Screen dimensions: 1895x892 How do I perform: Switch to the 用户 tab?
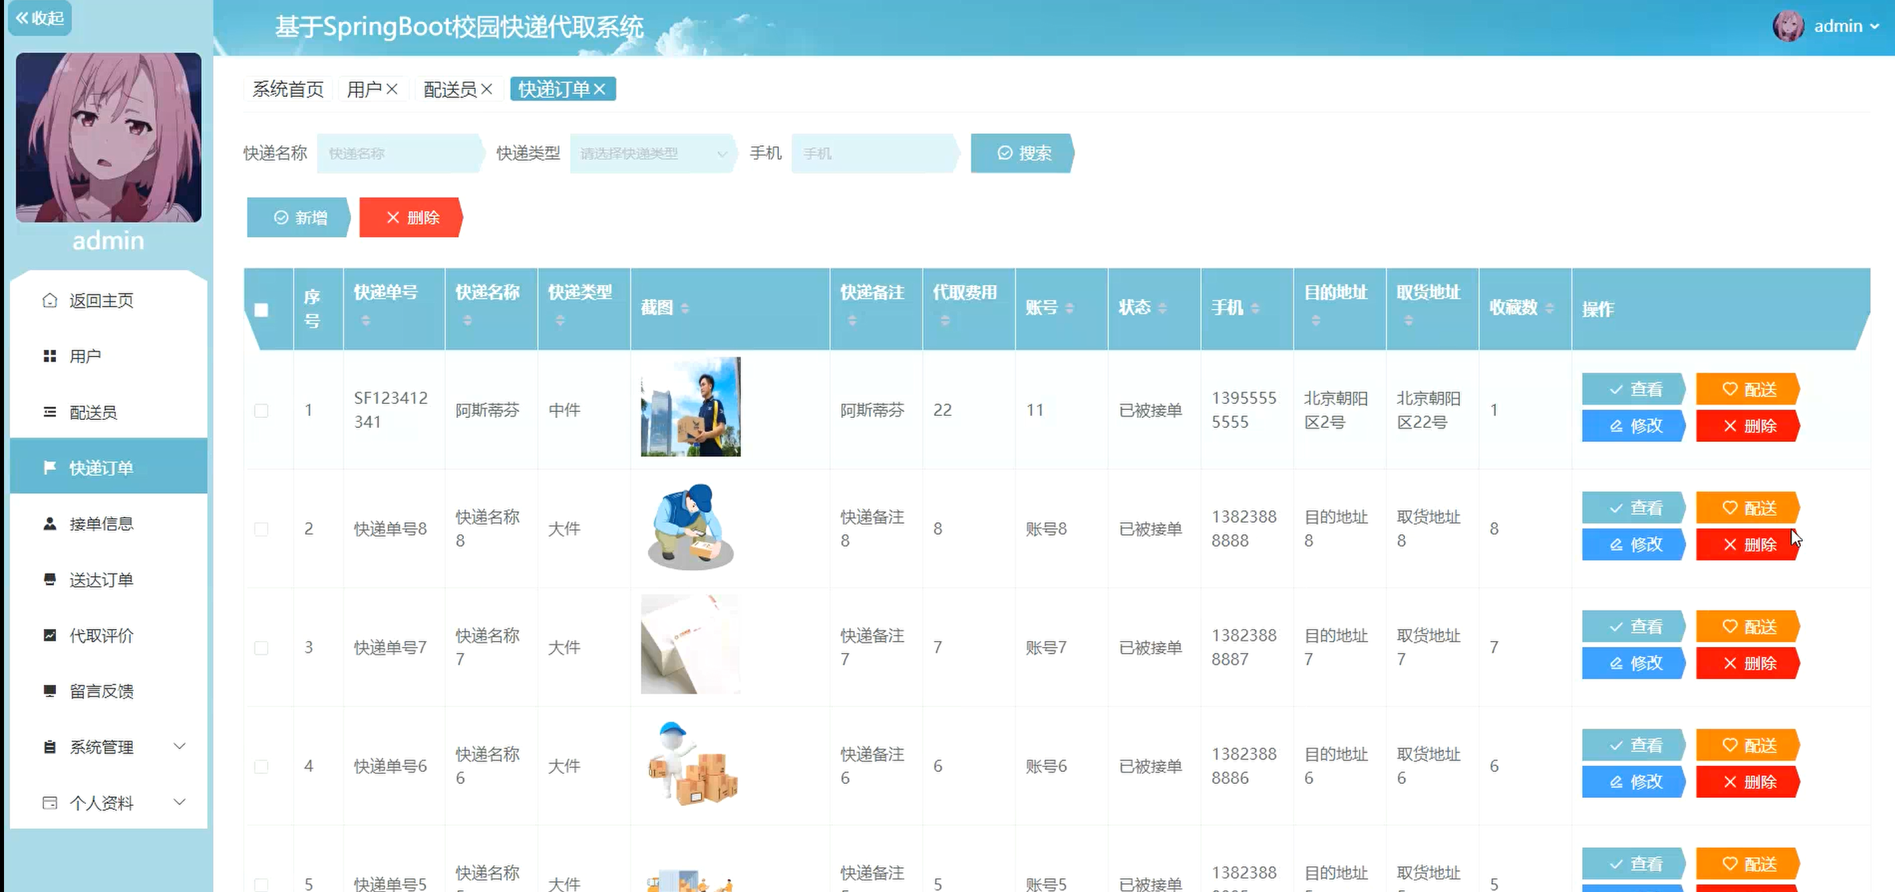click(x=364, y=89)
